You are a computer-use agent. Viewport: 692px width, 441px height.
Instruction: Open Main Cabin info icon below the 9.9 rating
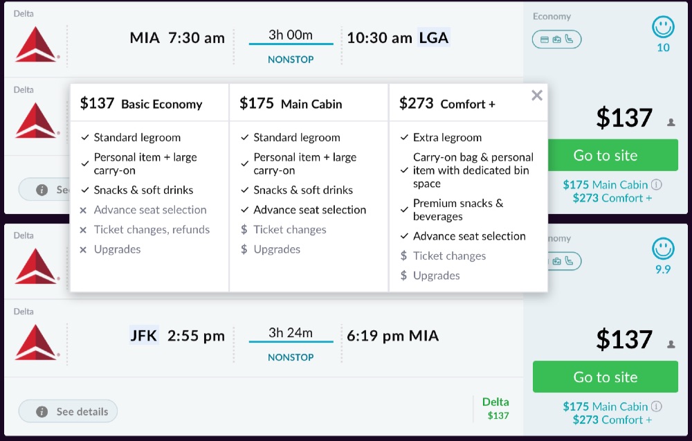[x=657, y=406]
